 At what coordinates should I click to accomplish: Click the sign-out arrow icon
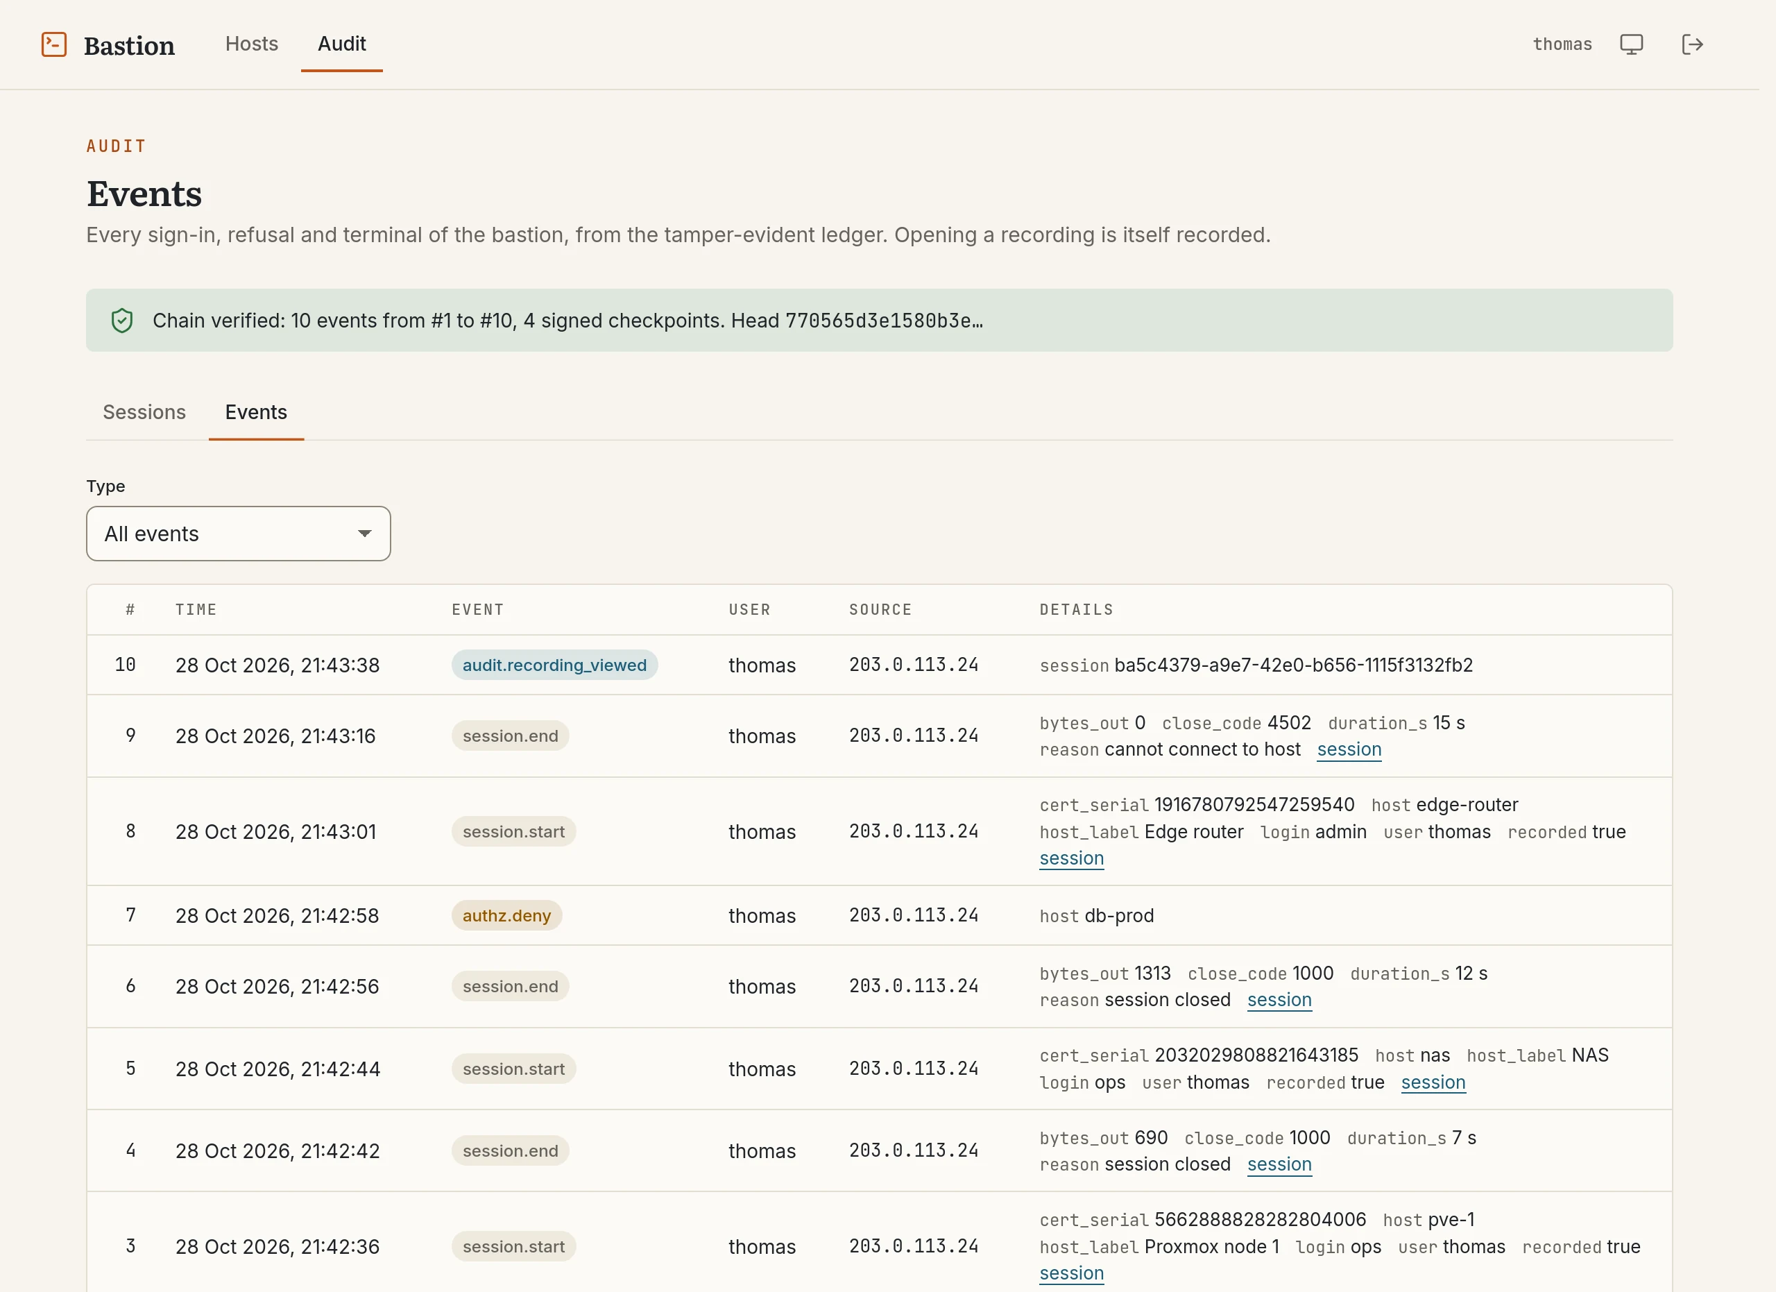(1692, 44)
